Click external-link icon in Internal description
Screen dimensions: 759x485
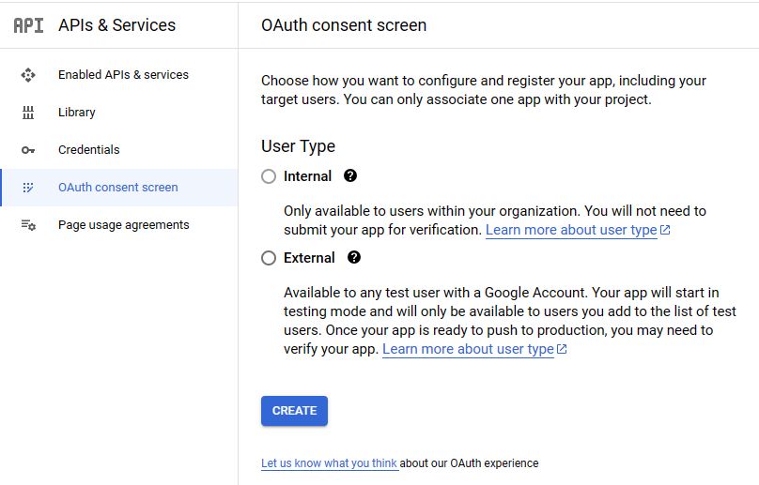(665, 230)
